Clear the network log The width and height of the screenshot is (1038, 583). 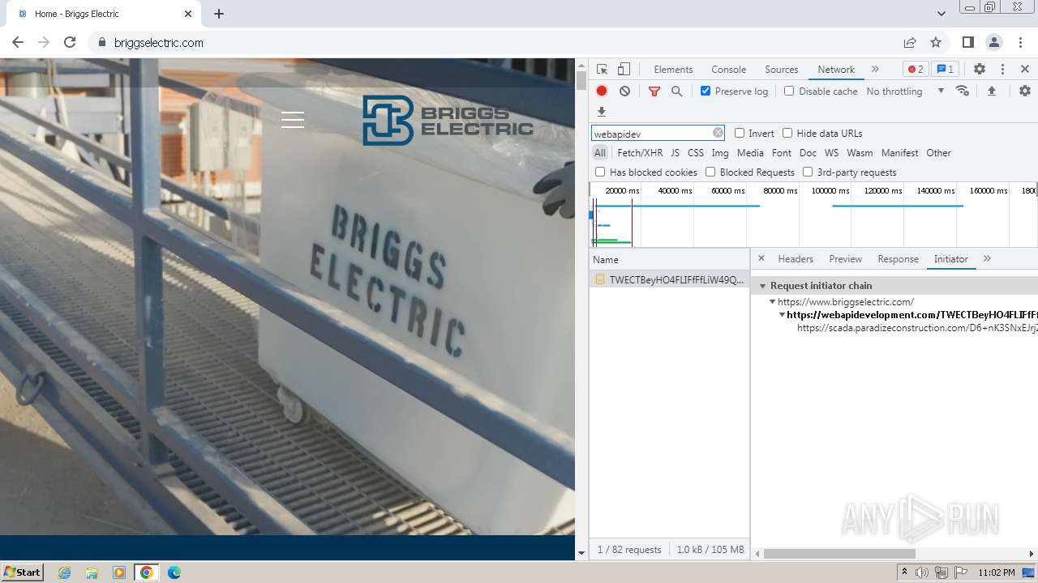624,91
